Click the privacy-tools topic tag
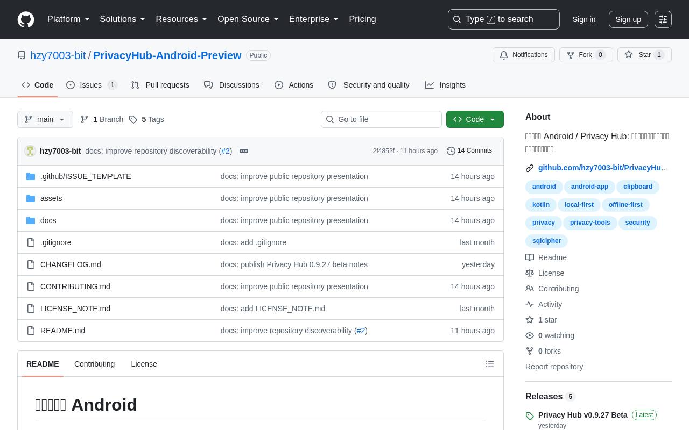689x430 pixels. pos(590,223)
